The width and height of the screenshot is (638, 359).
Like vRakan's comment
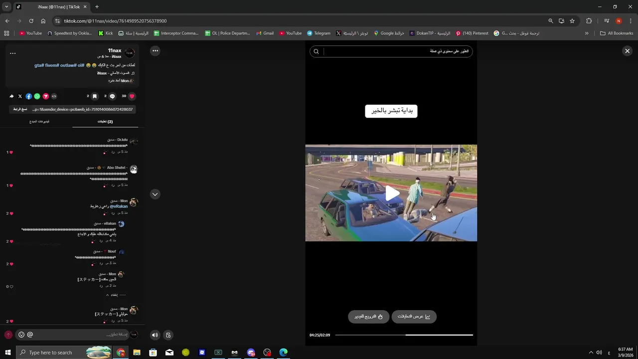(10, 241)
